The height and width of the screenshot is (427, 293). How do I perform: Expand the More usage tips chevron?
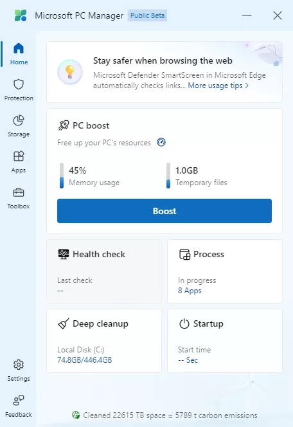247,86
